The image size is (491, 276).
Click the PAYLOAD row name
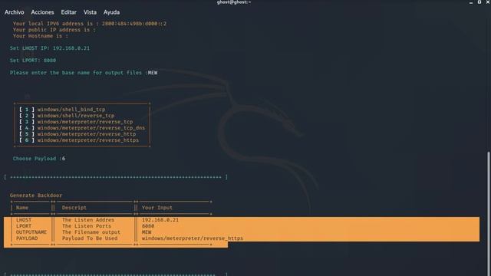click(x=27, y=238)
